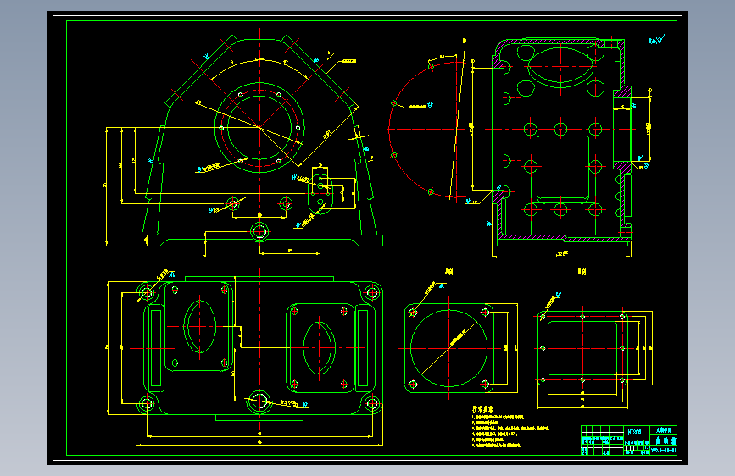Screen dimensions: 735x476
Task: Click the hatched sectional side view of housing
Action: tap(563, 141)
